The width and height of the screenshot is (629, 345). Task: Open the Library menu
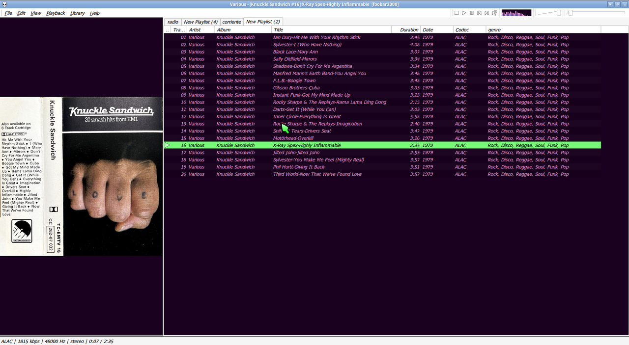(77, 13)
